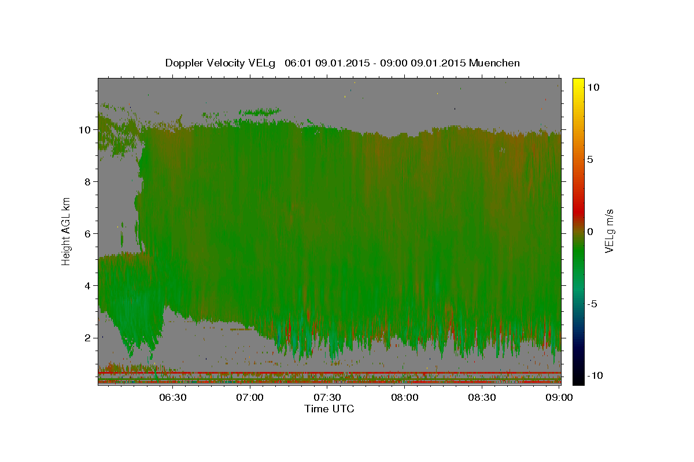Click the "Height AGL km" axis label
The width and height of the screenshot is (694, 462).
[x=67, y=232]
